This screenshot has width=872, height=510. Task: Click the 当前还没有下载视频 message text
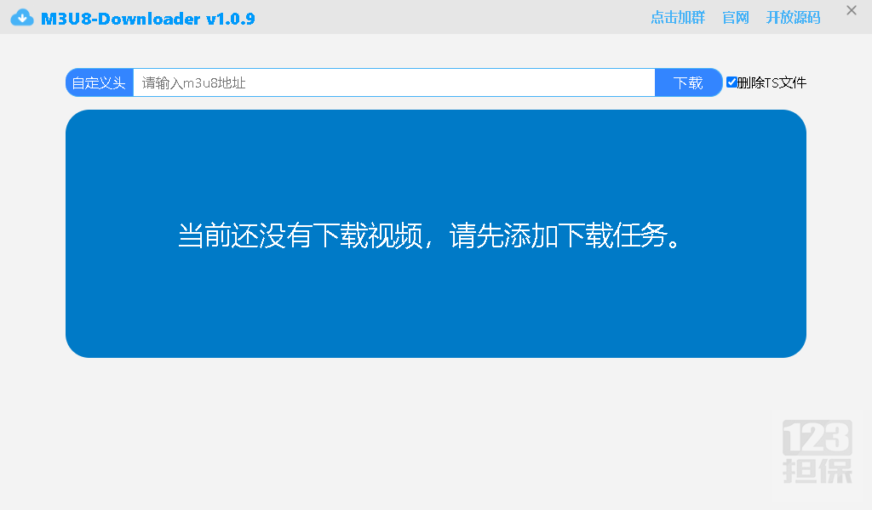pos(300,235)
